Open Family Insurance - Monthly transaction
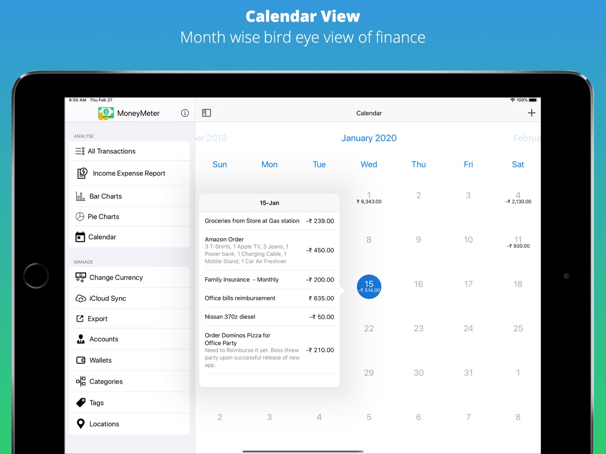The height and width of the screenshot is (454, 606). tap(269, 279)
